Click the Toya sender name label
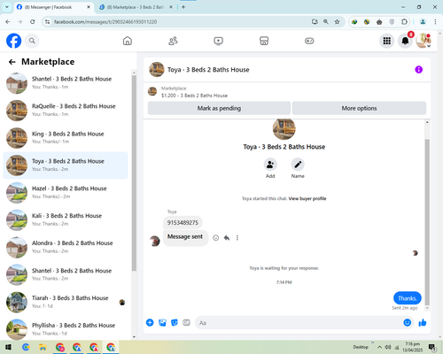Image resolution: width=443 pixels, height=354 pixels. [172, 212]
